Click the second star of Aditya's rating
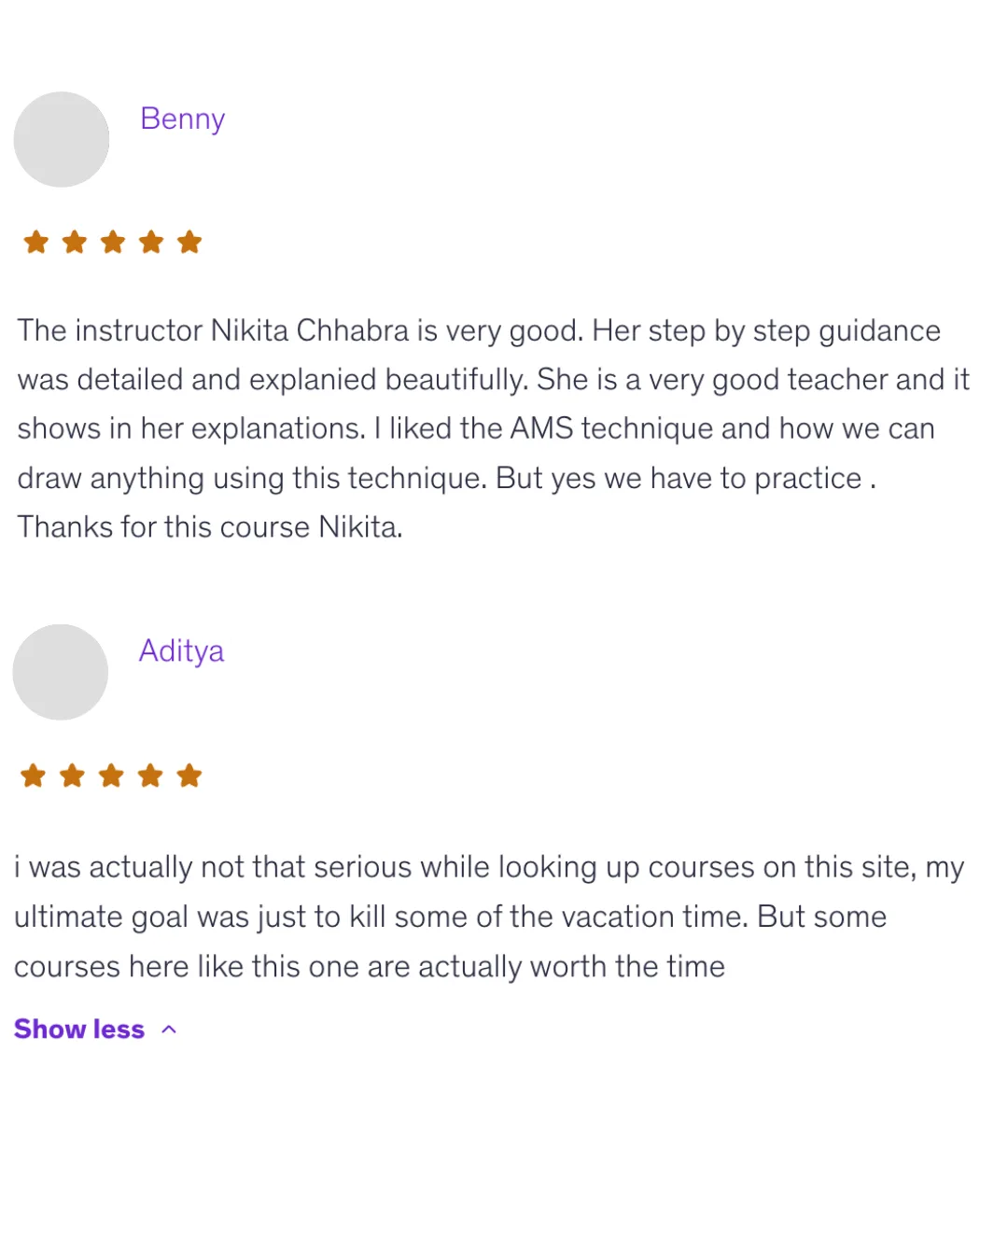 click(x=71, y=775)
